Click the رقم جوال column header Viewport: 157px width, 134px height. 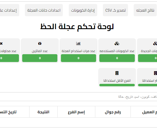pyautogui.click(x=113, y=112)
